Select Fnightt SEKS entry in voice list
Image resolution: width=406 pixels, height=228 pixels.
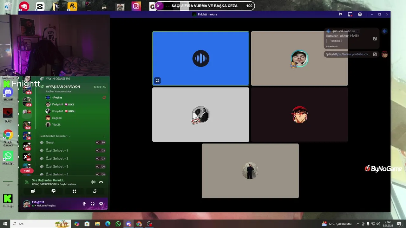click(75, 104)
